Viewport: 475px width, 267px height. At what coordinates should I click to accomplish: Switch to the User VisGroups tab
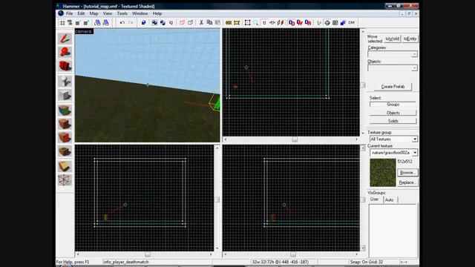tap(375, 200)
